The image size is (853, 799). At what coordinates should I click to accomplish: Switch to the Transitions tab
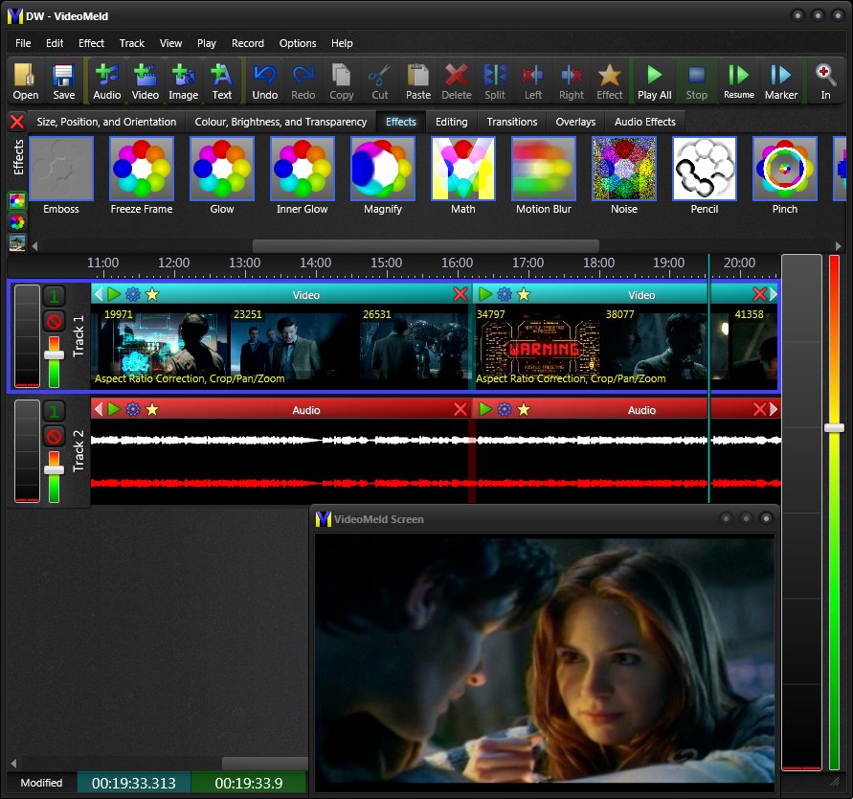click(x=511, y=122)
